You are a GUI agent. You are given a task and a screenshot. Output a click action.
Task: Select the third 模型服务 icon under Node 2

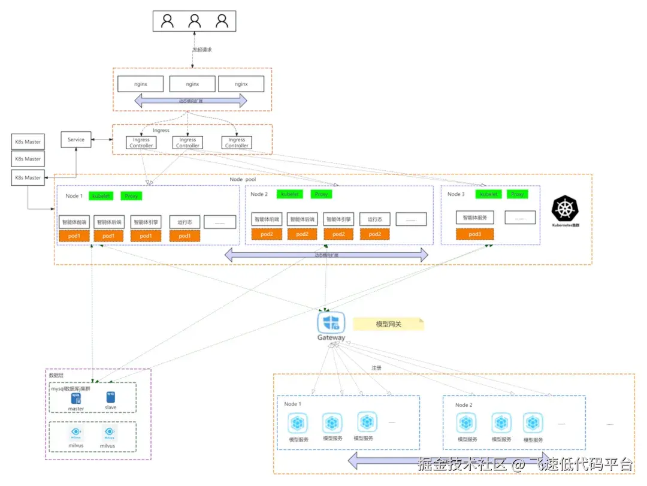tap(533, 422)
